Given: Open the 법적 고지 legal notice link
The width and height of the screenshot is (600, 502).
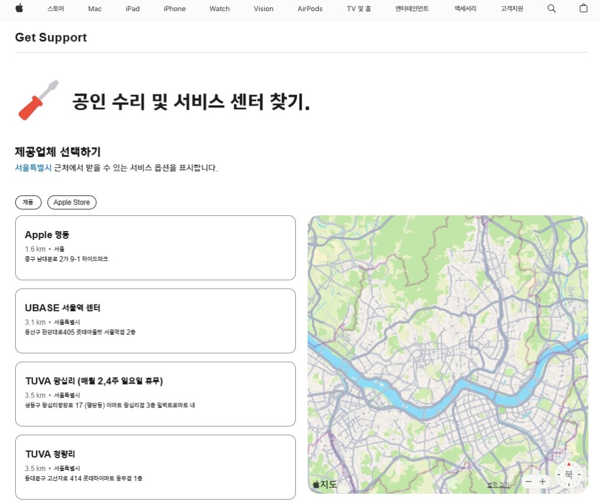Looking at the screenshot, I should (x=499, y=484).
